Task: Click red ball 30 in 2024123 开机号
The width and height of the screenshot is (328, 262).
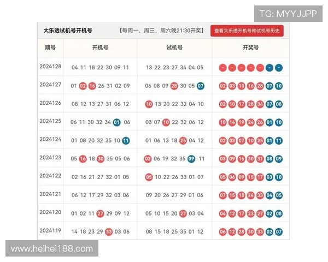Action: pos(101,159)
